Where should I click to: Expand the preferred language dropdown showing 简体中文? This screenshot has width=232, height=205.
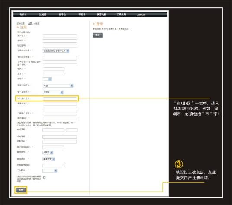[x=49, y=159]
